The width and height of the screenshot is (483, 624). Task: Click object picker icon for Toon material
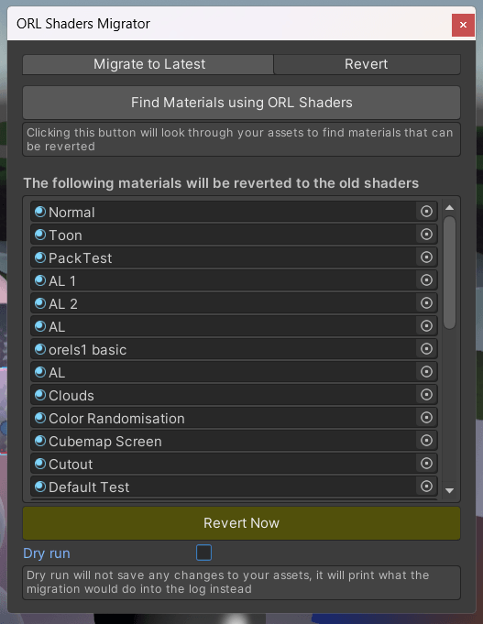(426, 235)
